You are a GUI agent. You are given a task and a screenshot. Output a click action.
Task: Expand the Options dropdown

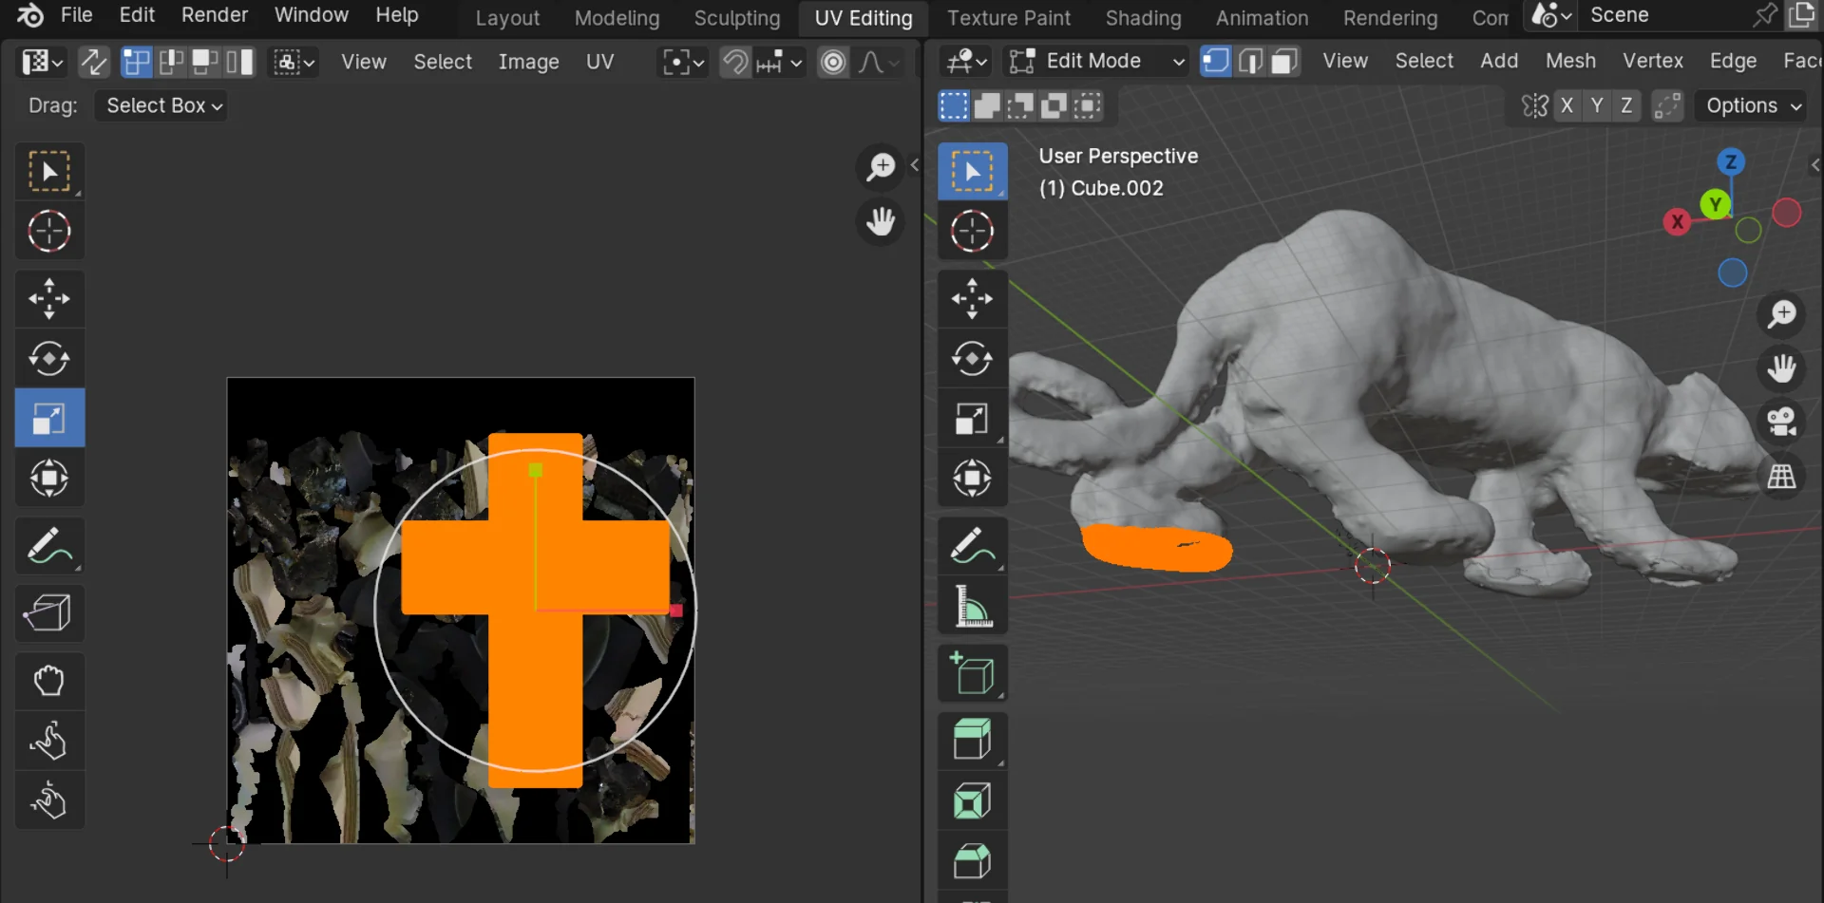click(1753, 106)
